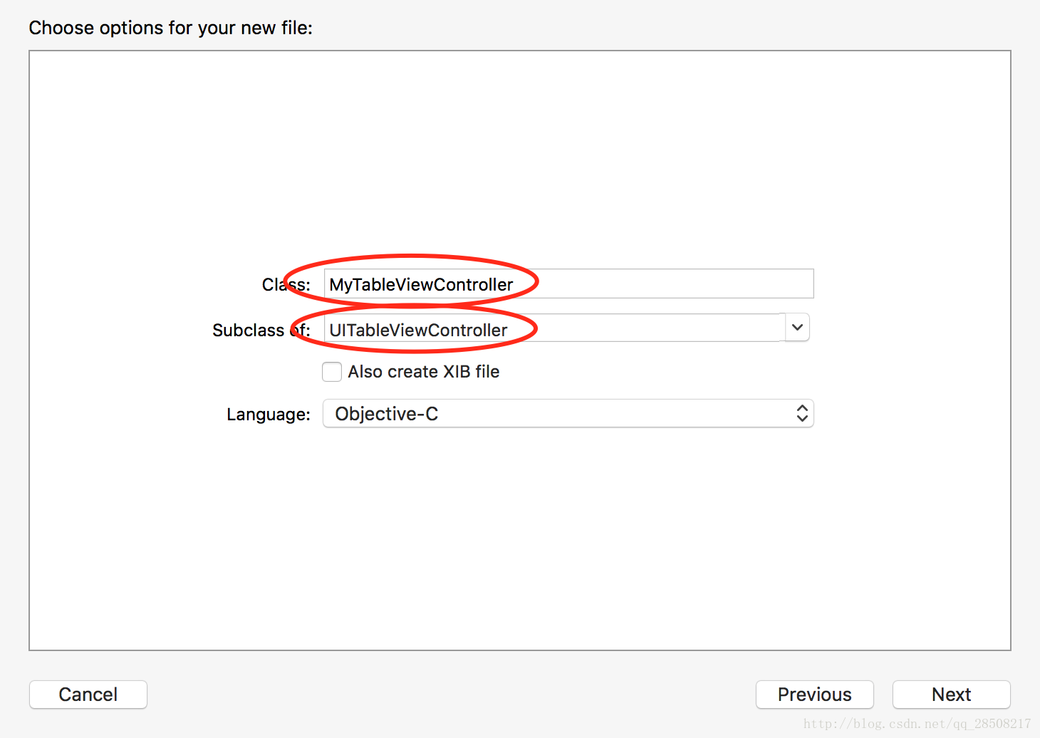
Task: Click the UITableViewController text in Subclass field
Action: 418,331
